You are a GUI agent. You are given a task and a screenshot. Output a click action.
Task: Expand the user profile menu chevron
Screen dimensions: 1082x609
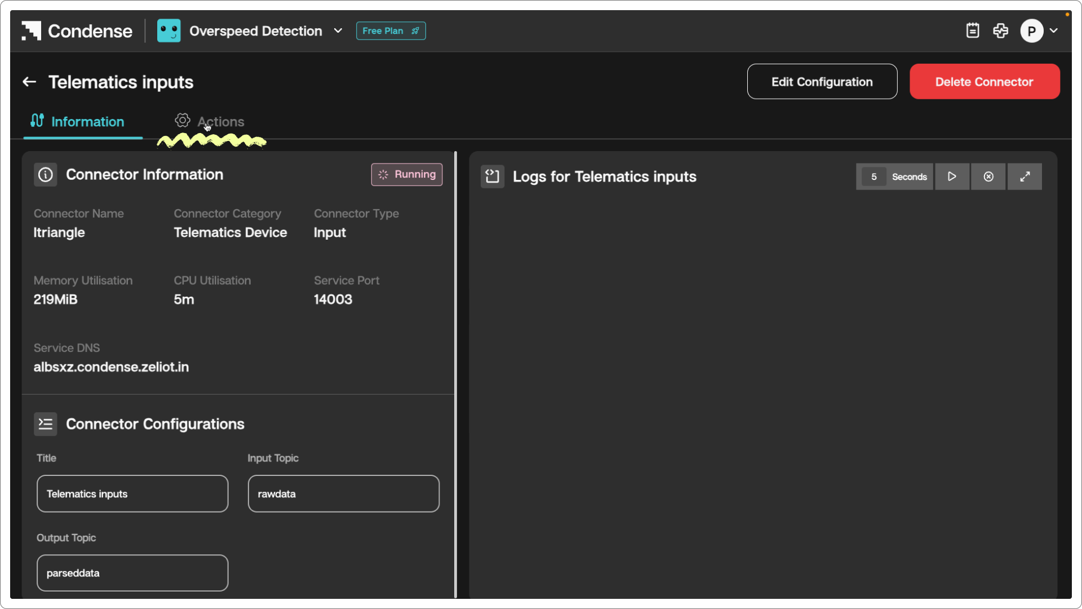(1054, 31)
